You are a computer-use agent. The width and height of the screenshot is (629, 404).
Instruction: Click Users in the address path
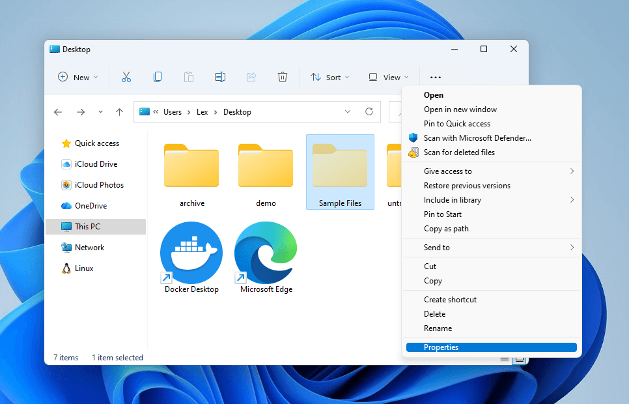(x=173, y=112)
